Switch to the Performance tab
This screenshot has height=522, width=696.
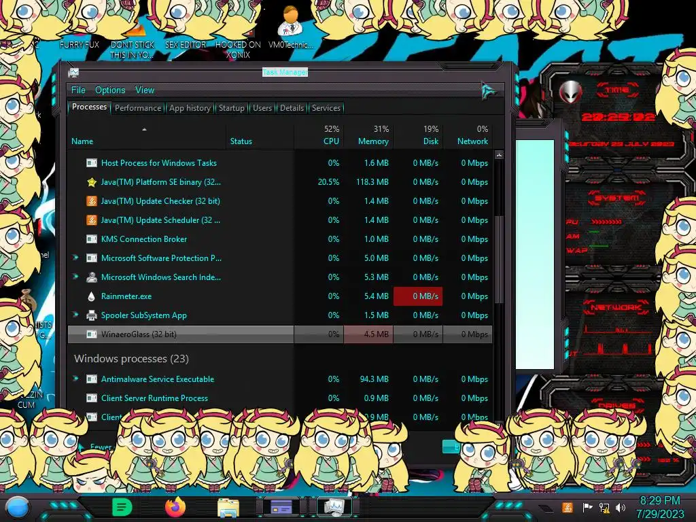pyautogui.click(x=138, y=108)
